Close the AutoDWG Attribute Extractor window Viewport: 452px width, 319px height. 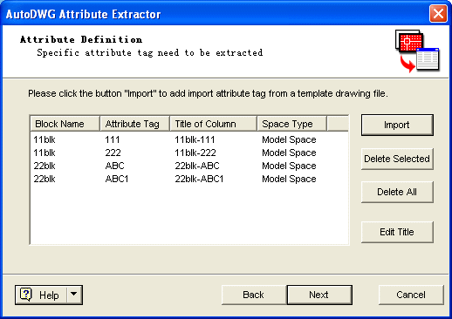438,13
